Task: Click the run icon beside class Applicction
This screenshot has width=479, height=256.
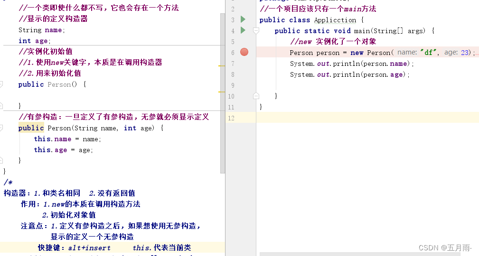Action: 243,19
